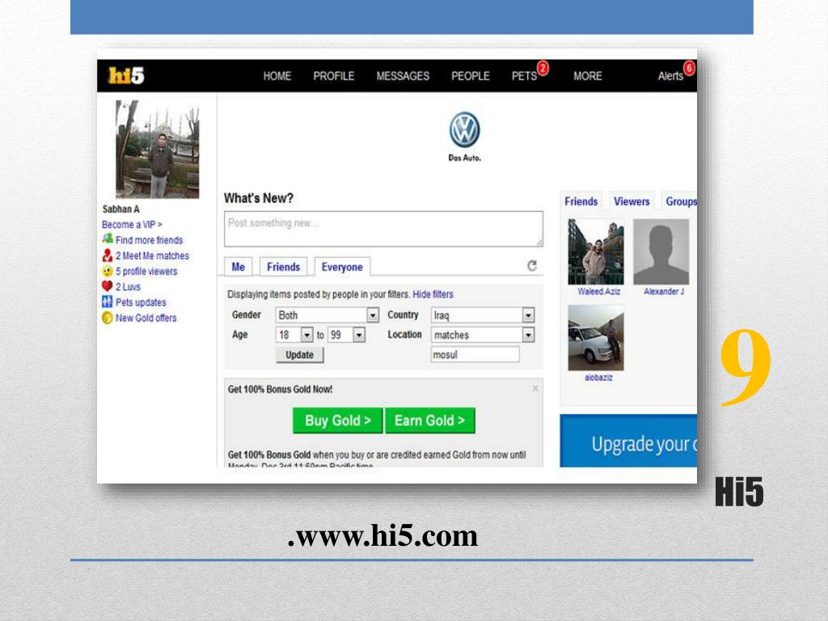Click the Sabhan A profile name
This screenshot has height=621, width=828.
tap(121, 209)
